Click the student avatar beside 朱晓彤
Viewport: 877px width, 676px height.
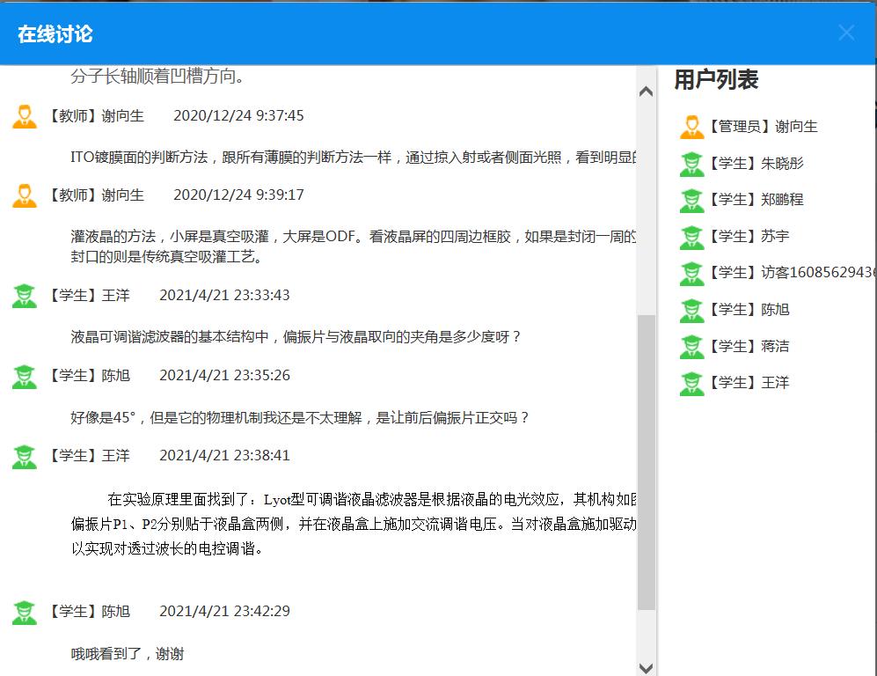pos(691,163)
